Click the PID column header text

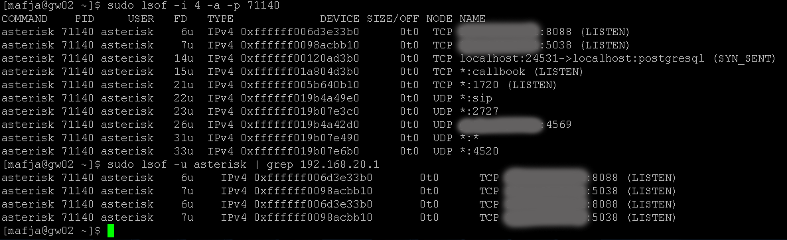click(x=84, y=19)
